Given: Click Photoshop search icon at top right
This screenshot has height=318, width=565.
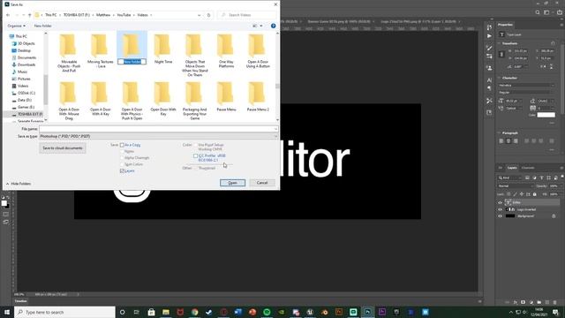Looking at the screenshot, I should click(538, 12).
